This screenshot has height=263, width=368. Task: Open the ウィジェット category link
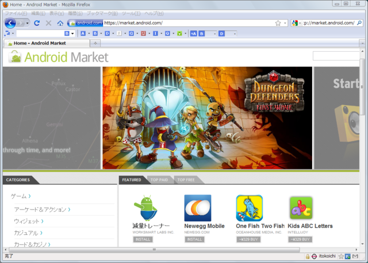(29, 221)
